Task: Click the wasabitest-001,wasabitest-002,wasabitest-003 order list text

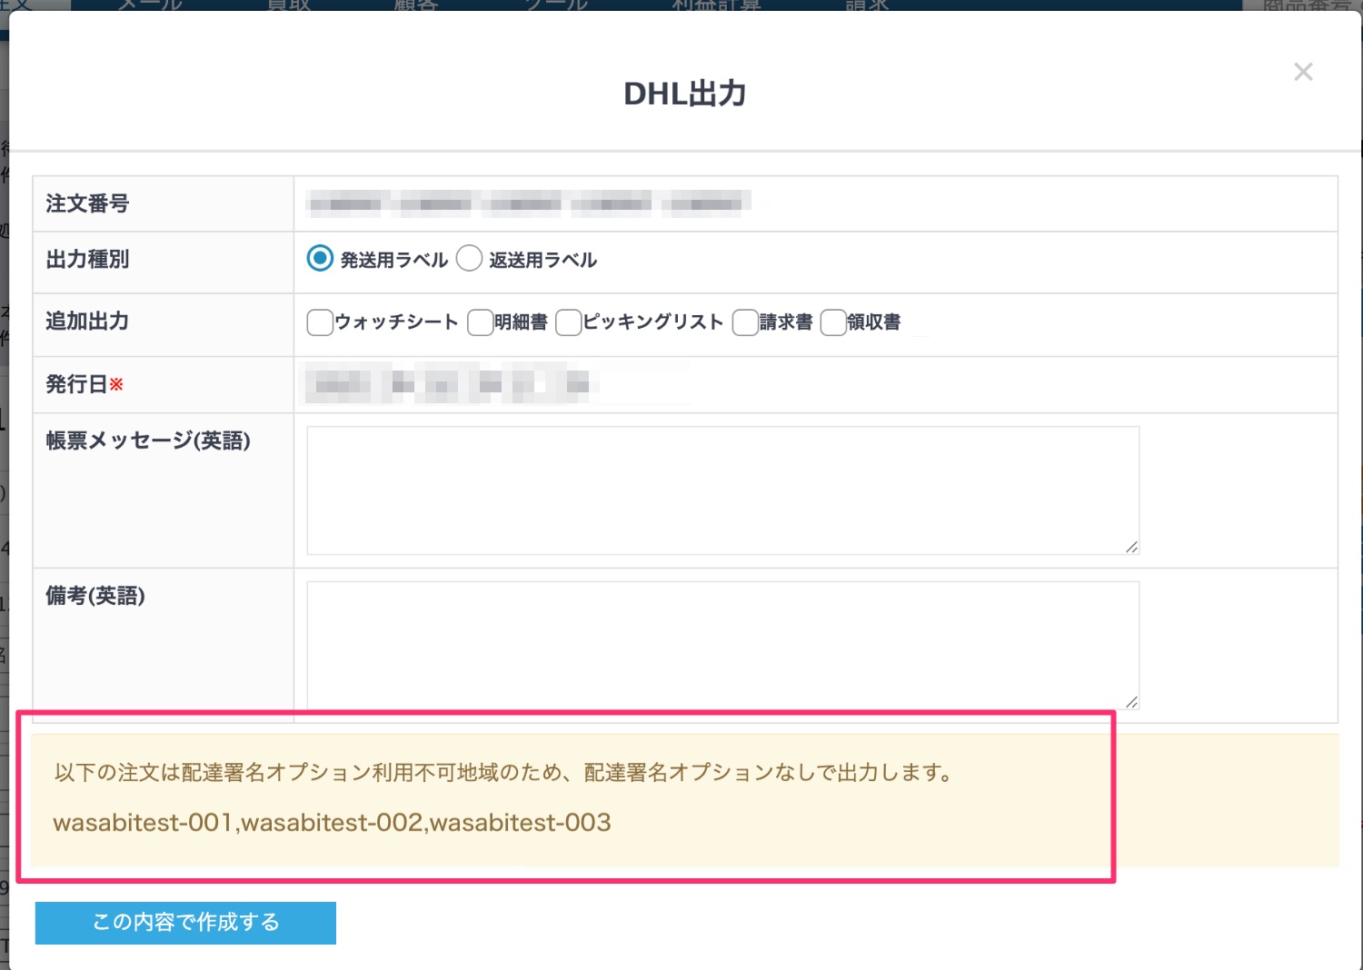Action: (x=333, y=823)
